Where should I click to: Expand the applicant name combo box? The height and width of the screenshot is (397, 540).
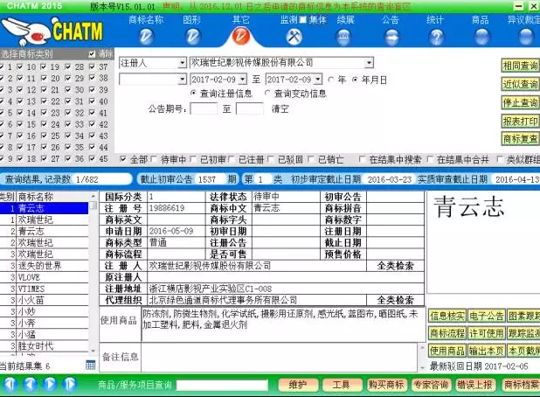pyautogui.click(x=369, y=63)
